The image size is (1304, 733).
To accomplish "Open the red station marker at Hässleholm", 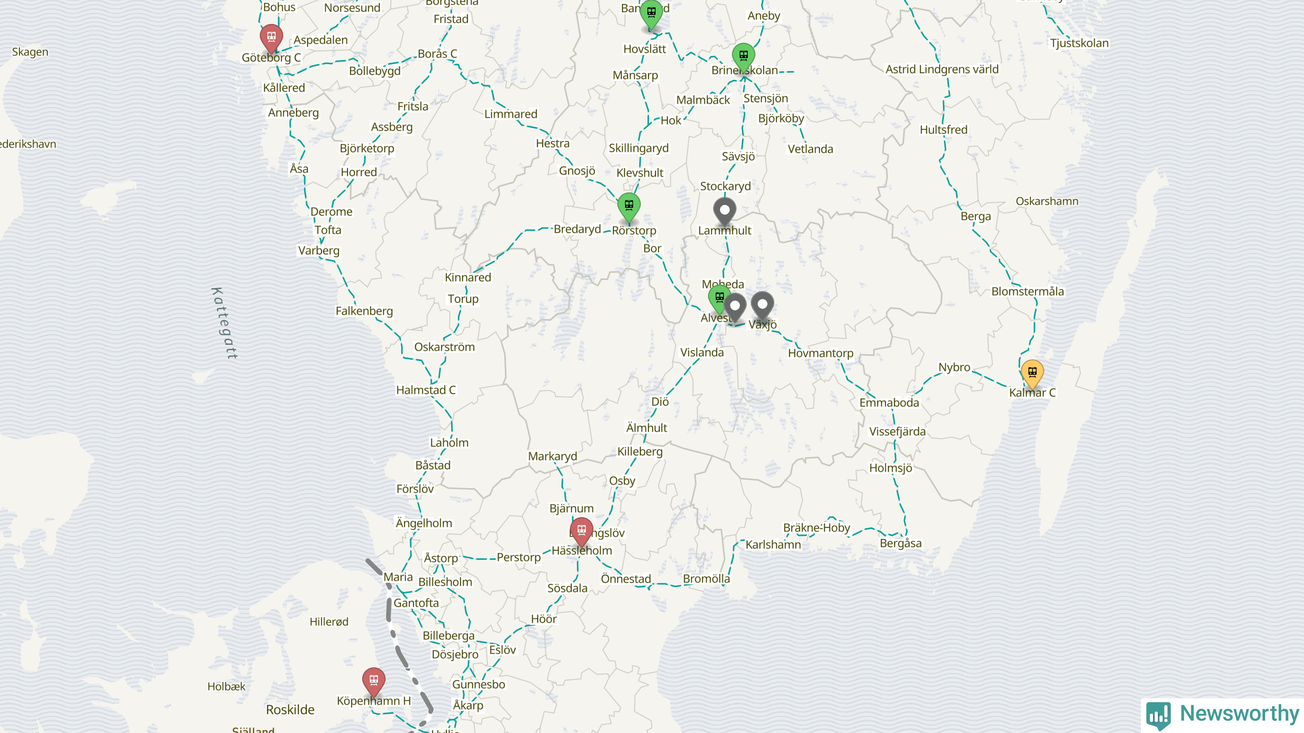I will click(x=581, y=531).
